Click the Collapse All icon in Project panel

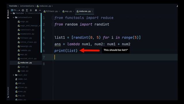click(x=31, y=10)
